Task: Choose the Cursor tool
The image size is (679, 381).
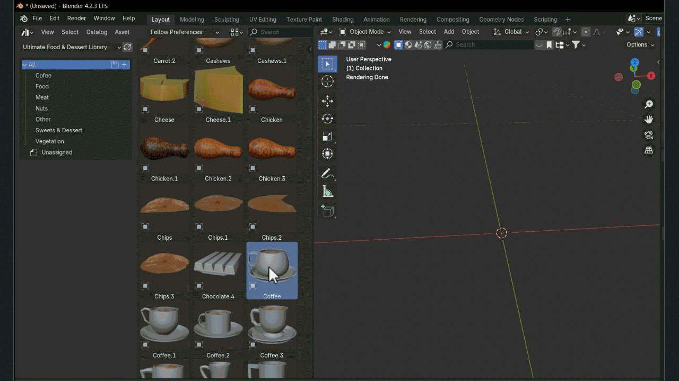Action: pyautogui.click(x=327, y=81)
